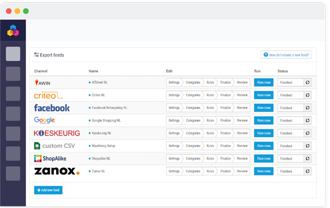330x208 pixels.
Task: Open Settings step for Maatboog Setup
Action: point(174,146)
